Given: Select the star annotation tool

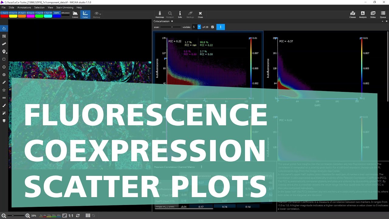Looking at the screenshot, I should pyautogui.click(x=4, y=90).
